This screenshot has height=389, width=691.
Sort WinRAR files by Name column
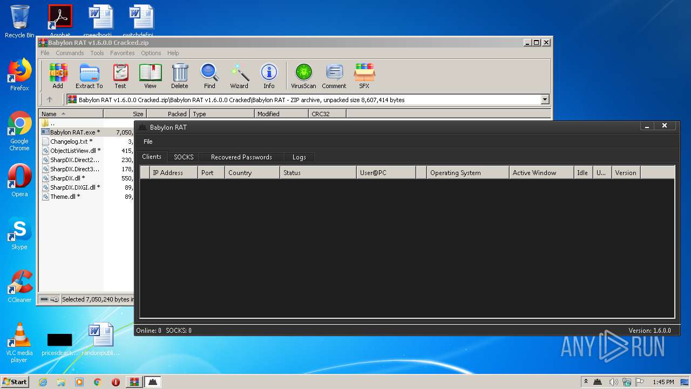tap(71, 114)
